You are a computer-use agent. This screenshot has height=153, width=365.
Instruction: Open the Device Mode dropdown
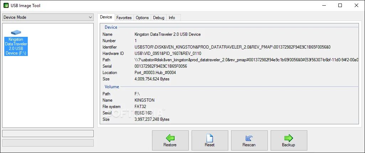point(48,17)
